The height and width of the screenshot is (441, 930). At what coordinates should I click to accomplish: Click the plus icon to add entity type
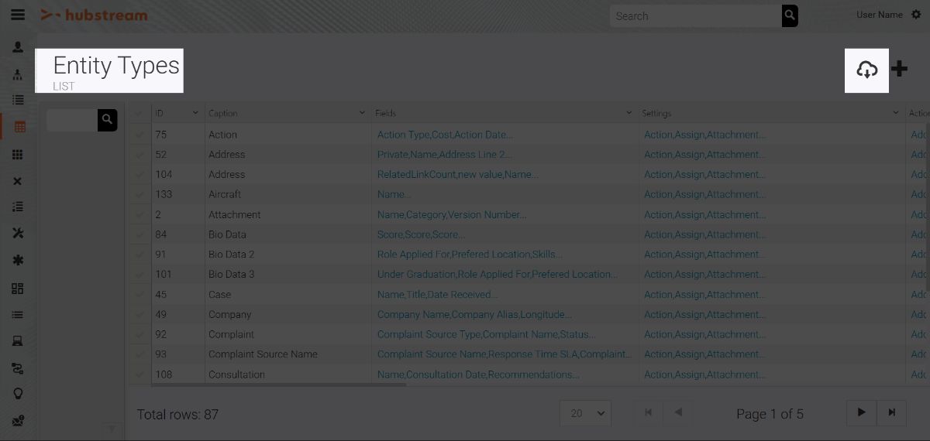(x=899, y=69)
